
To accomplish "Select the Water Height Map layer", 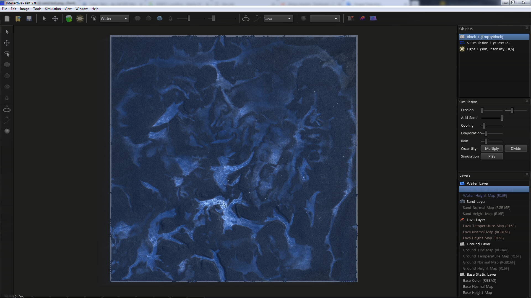I will (485, 195).
